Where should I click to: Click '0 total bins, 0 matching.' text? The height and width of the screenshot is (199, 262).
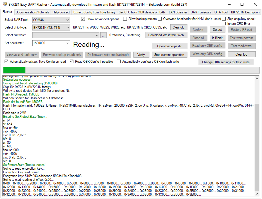click(x=125, y=35)
